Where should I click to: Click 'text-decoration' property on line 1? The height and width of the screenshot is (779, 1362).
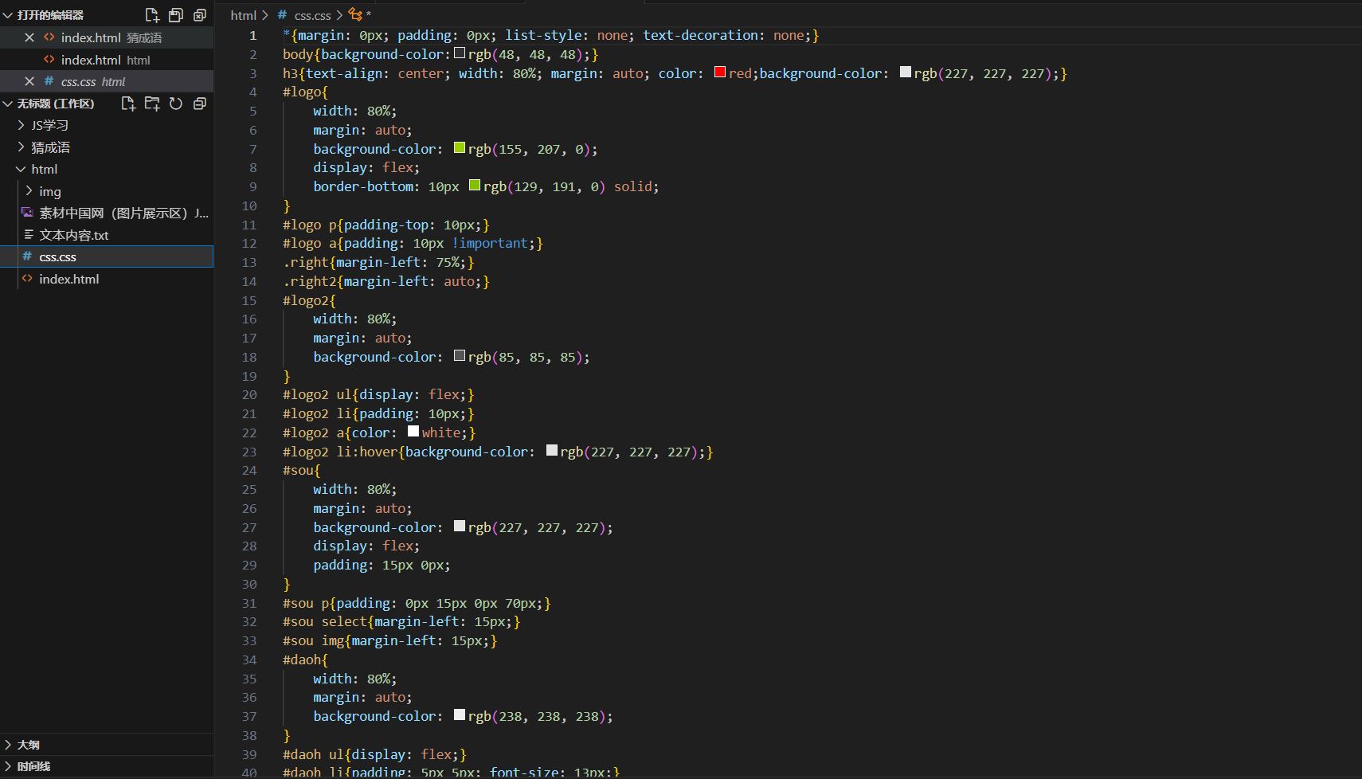701,35
